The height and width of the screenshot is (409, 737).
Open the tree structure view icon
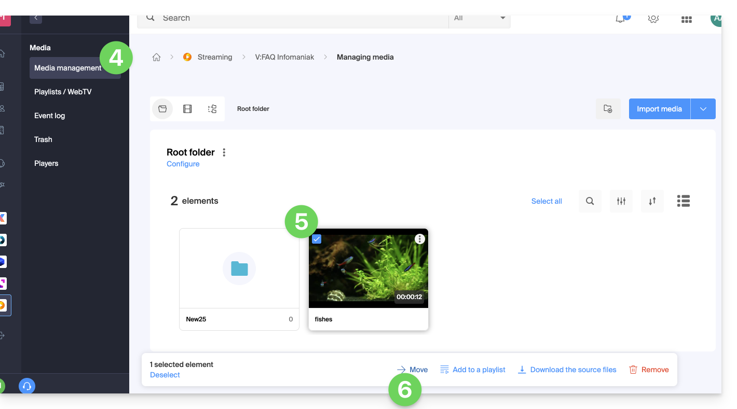point(212,109)
